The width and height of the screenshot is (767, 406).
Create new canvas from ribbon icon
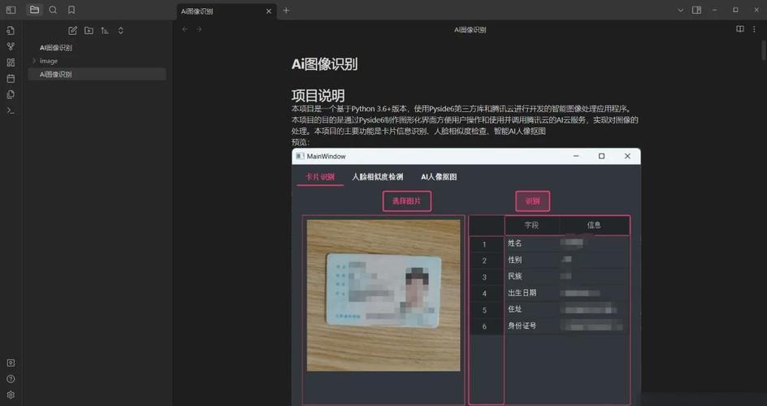(11, 63)
